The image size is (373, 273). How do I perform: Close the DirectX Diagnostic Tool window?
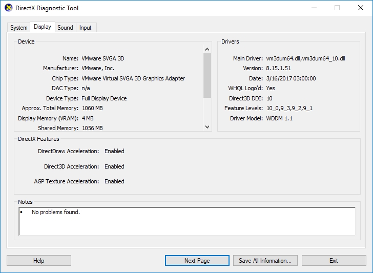(360, 8)
